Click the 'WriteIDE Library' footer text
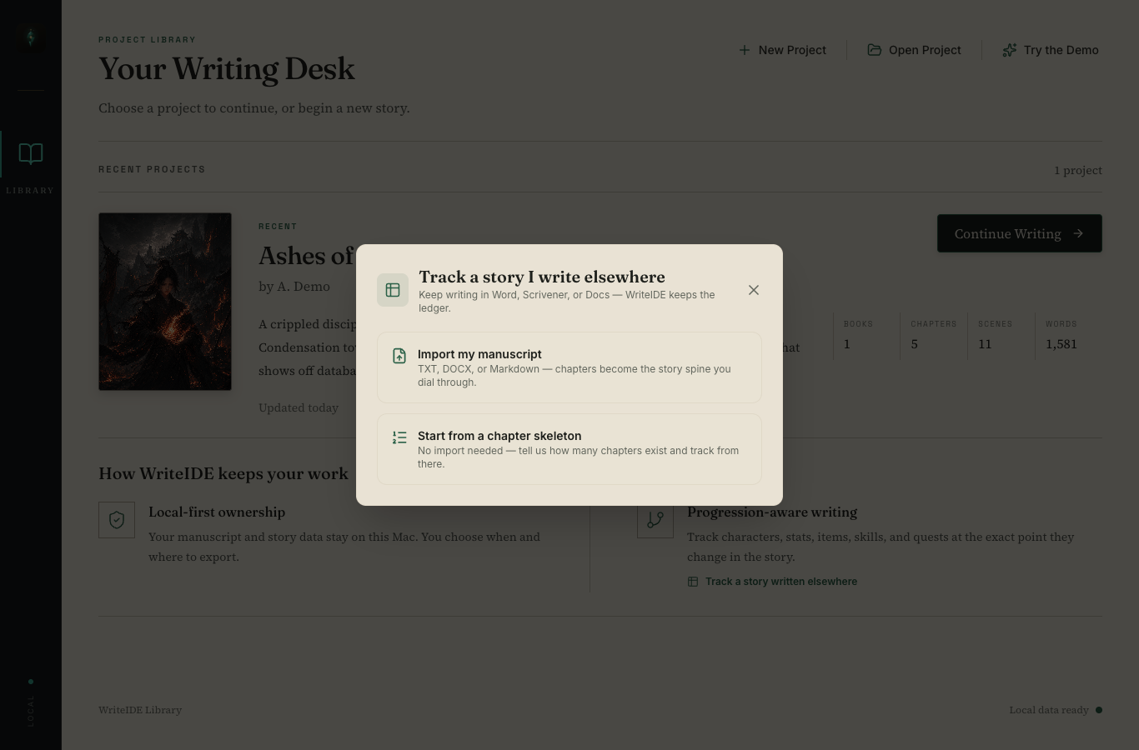Viewport: 1139px width, 750px height. (x=140, y=710)
